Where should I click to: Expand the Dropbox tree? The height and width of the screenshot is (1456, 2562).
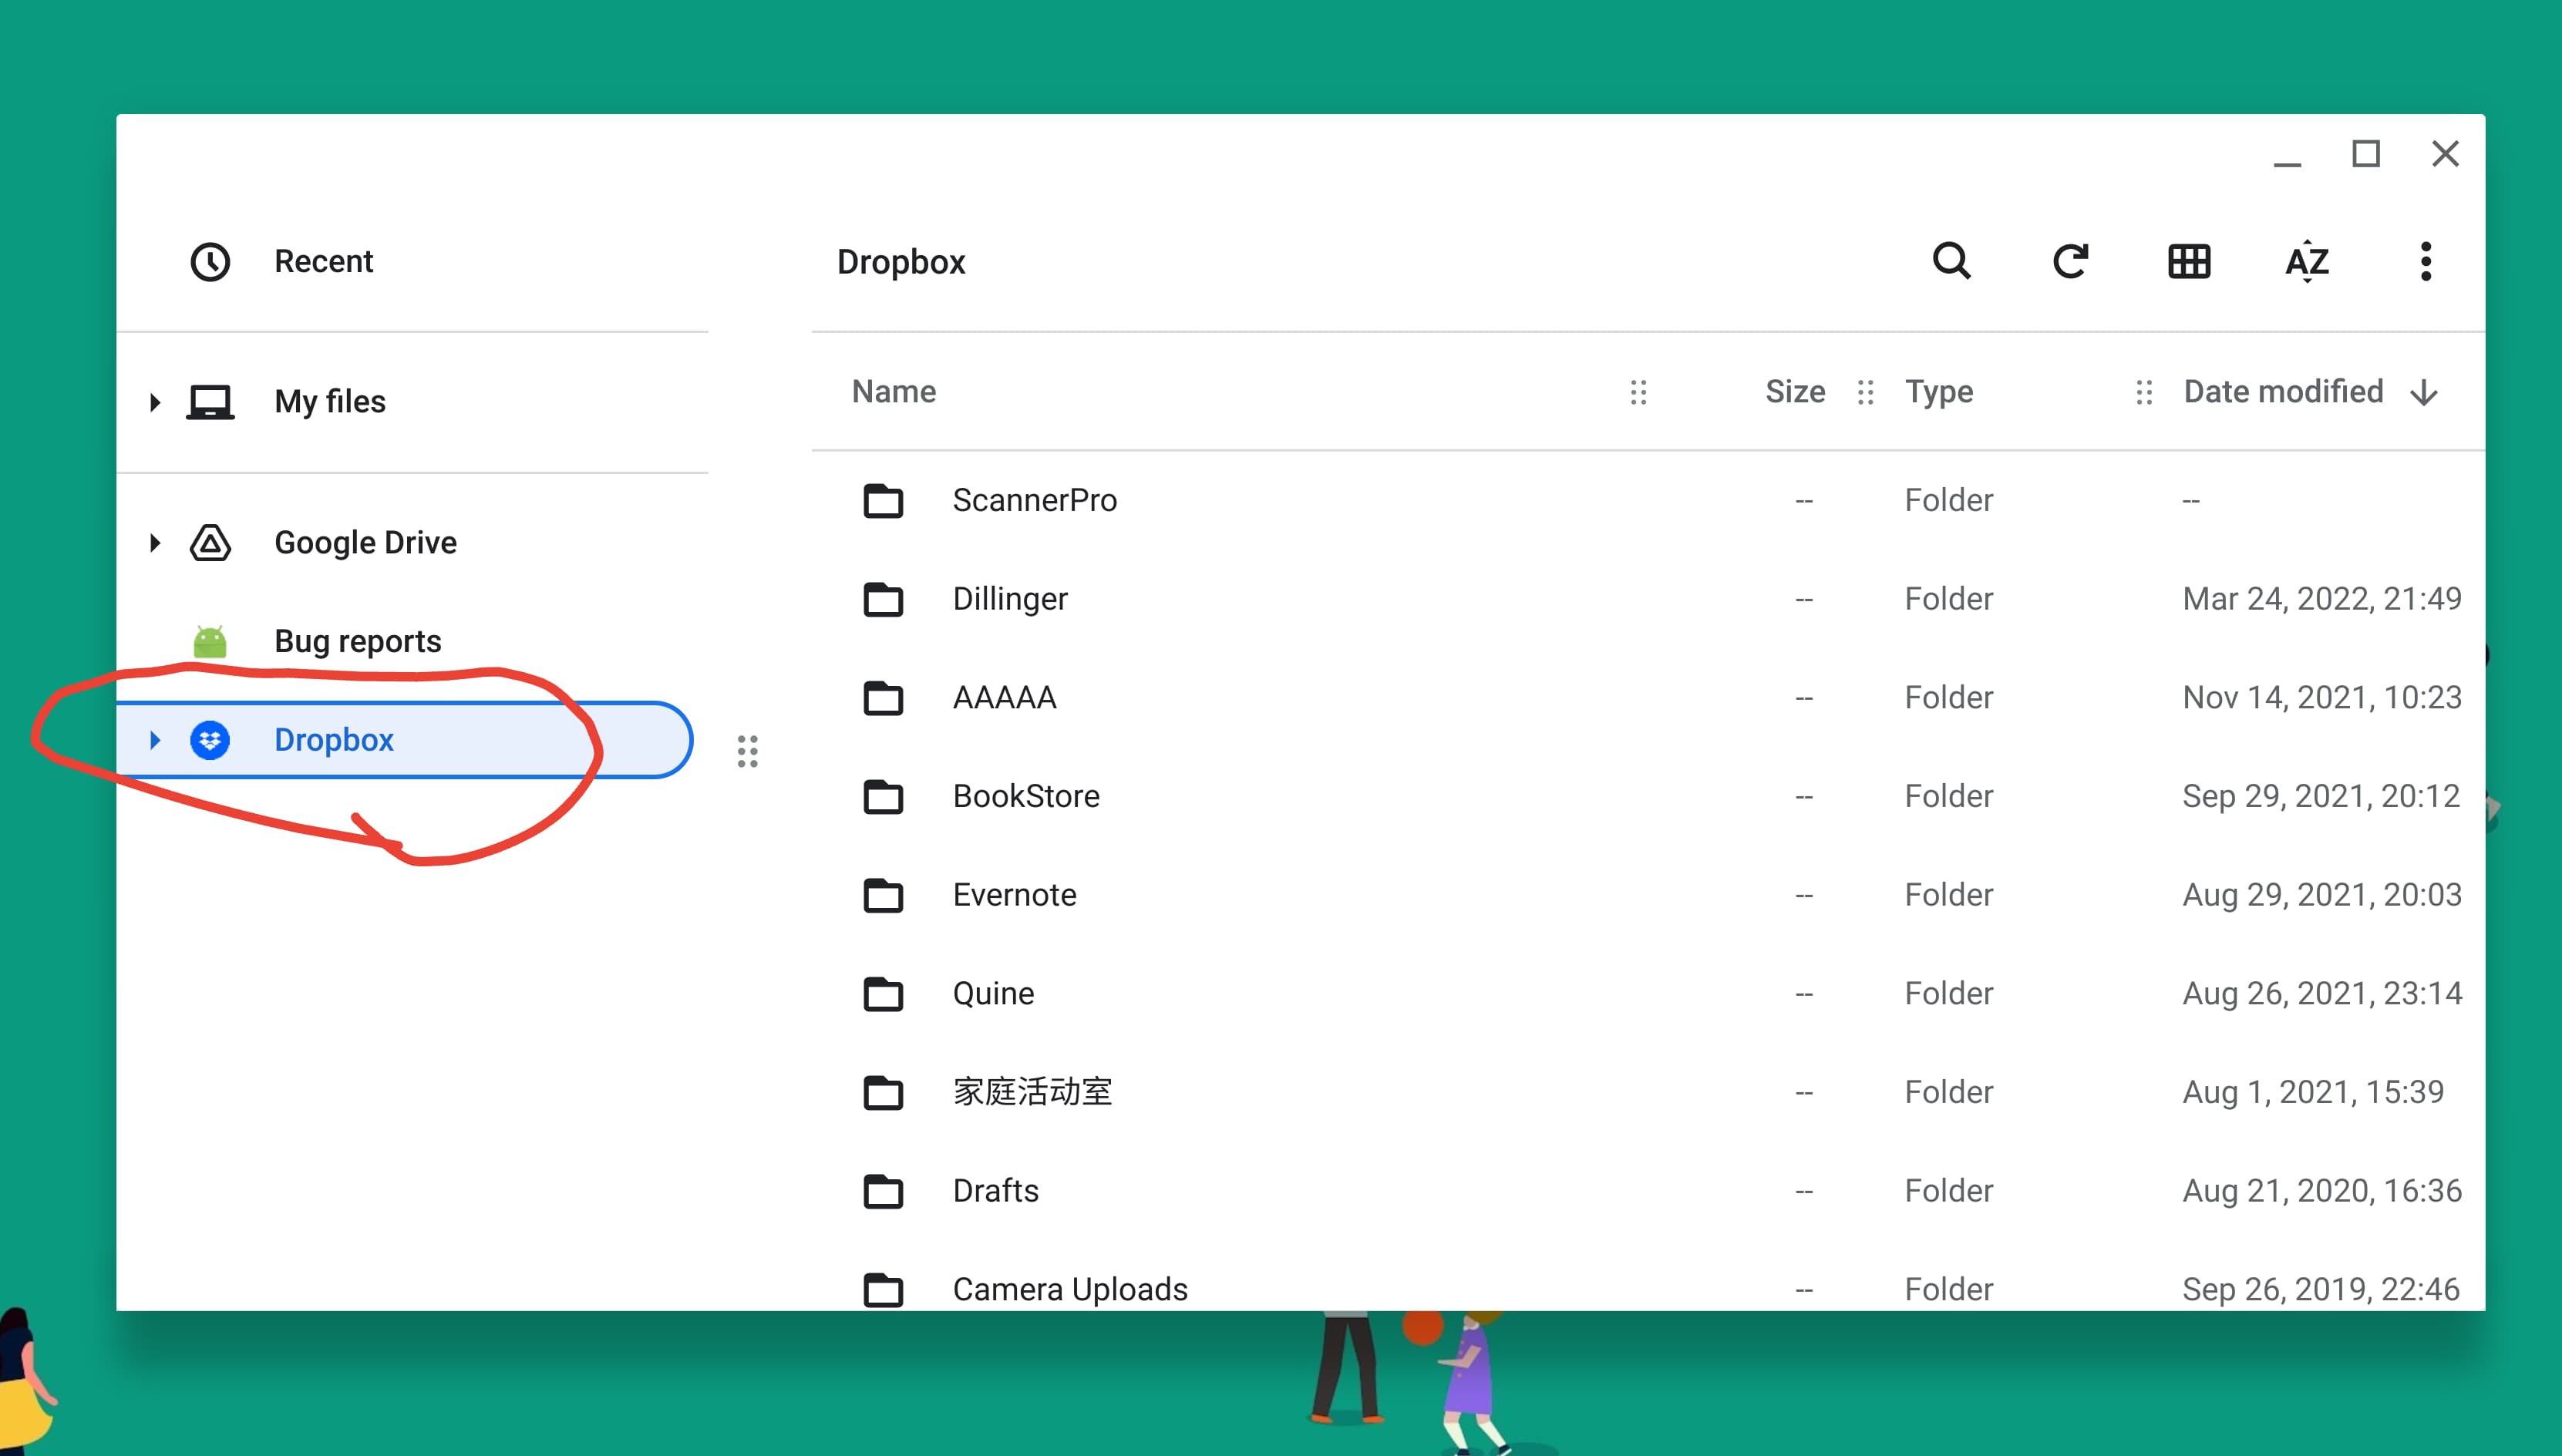pos(155,740)
